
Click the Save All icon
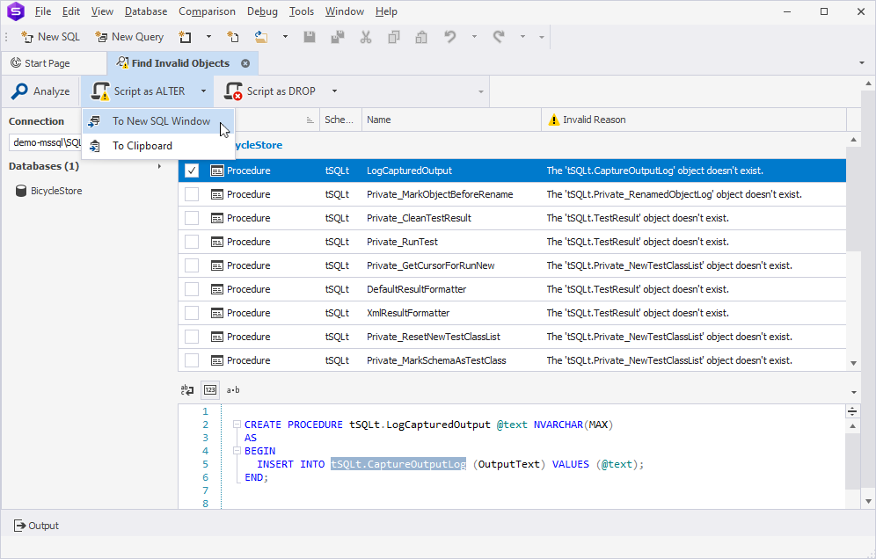[x=338, y=37]
